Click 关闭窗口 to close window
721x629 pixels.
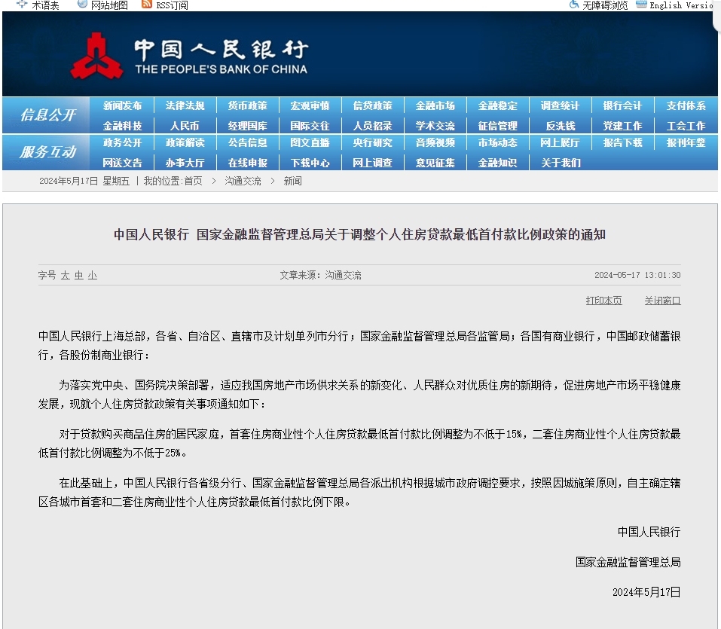point(662,301)
